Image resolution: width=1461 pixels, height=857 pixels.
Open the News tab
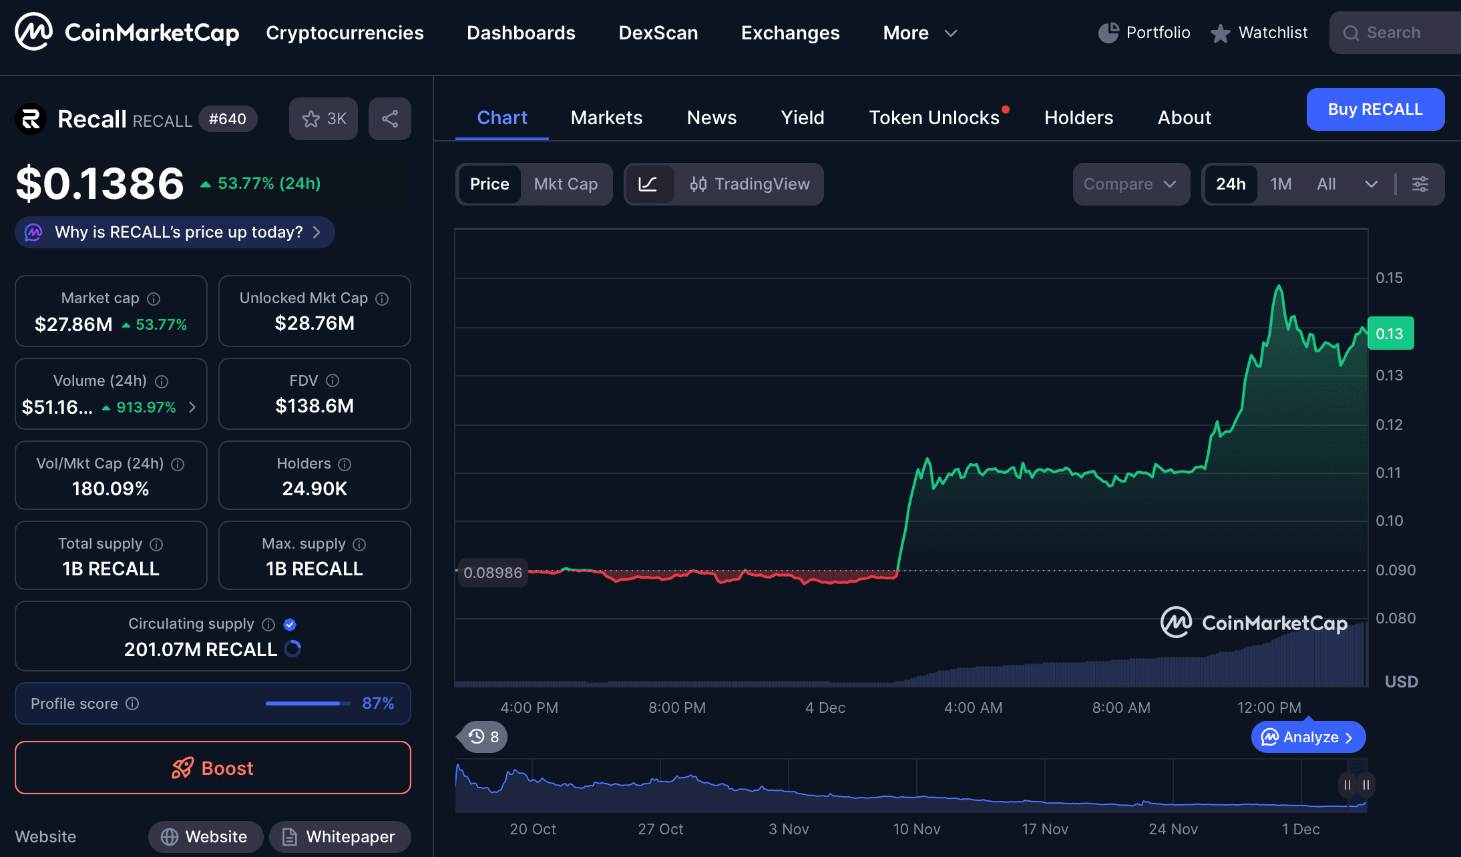[x=711, y=117]
